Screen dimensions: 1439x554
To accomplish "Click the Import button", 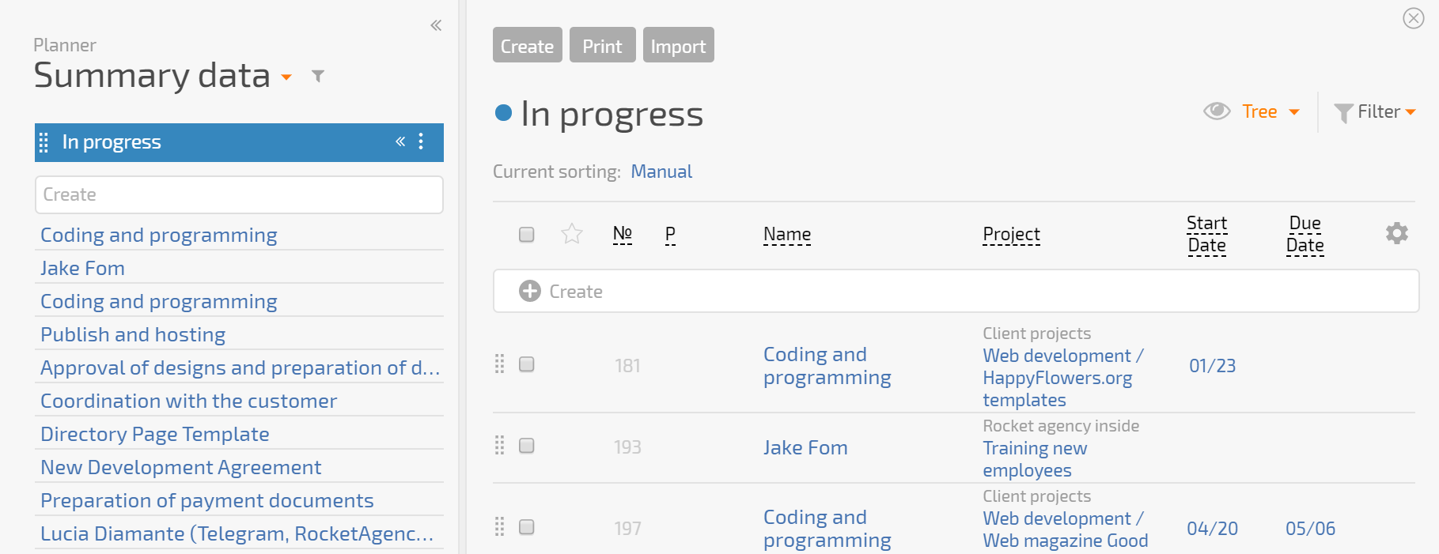I will pos(678,45).
